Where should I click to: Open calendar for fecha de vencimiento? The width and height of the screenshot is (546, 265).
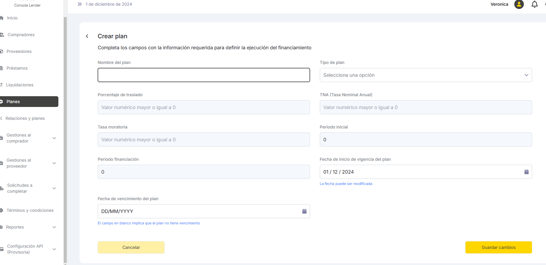click(x=304, y=211)
